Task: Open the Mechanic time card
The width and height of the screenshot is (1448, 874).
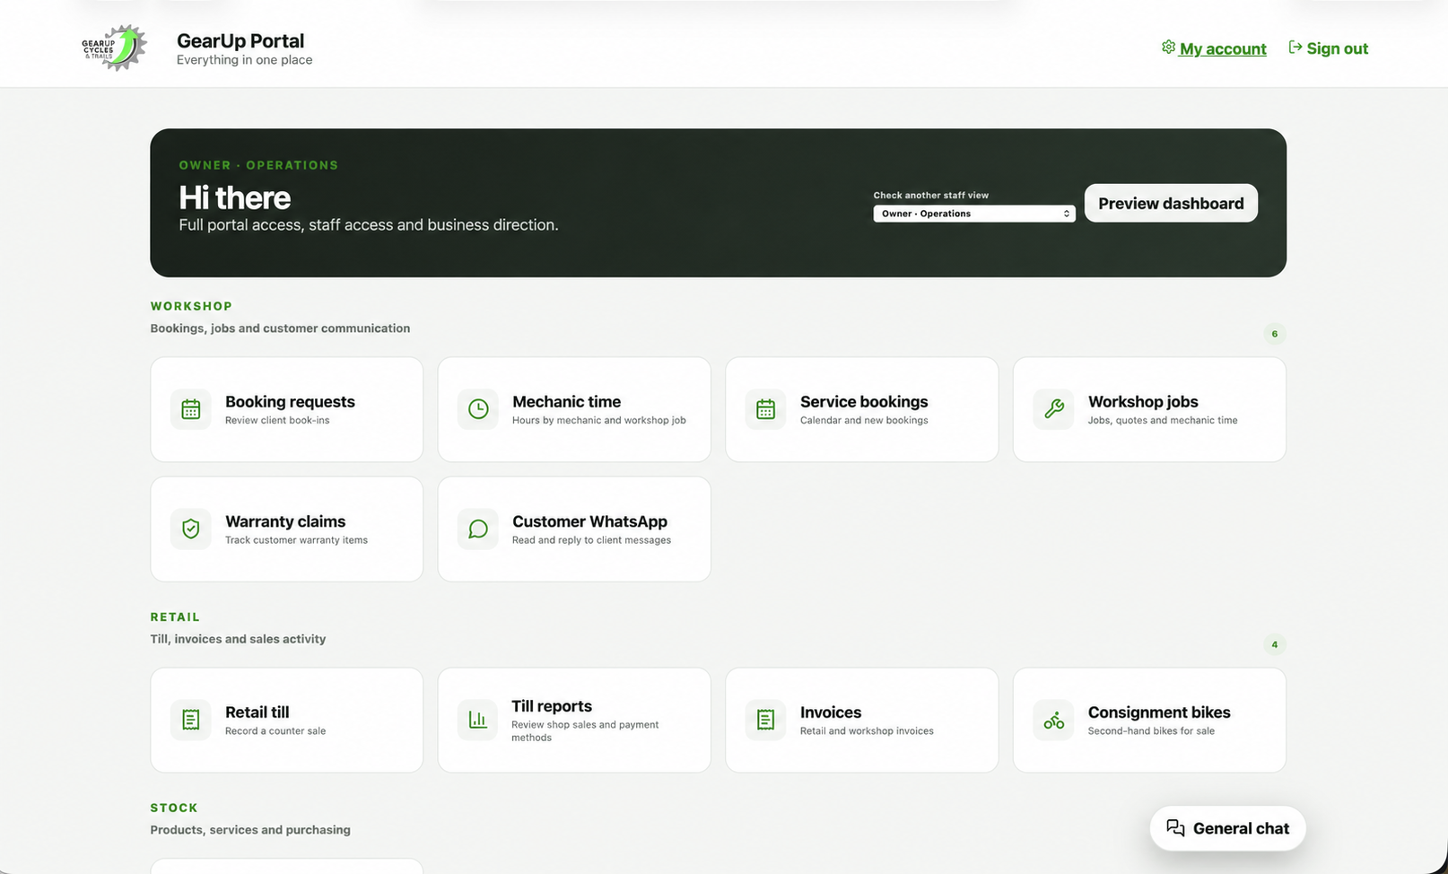Action: pos(574,409)
